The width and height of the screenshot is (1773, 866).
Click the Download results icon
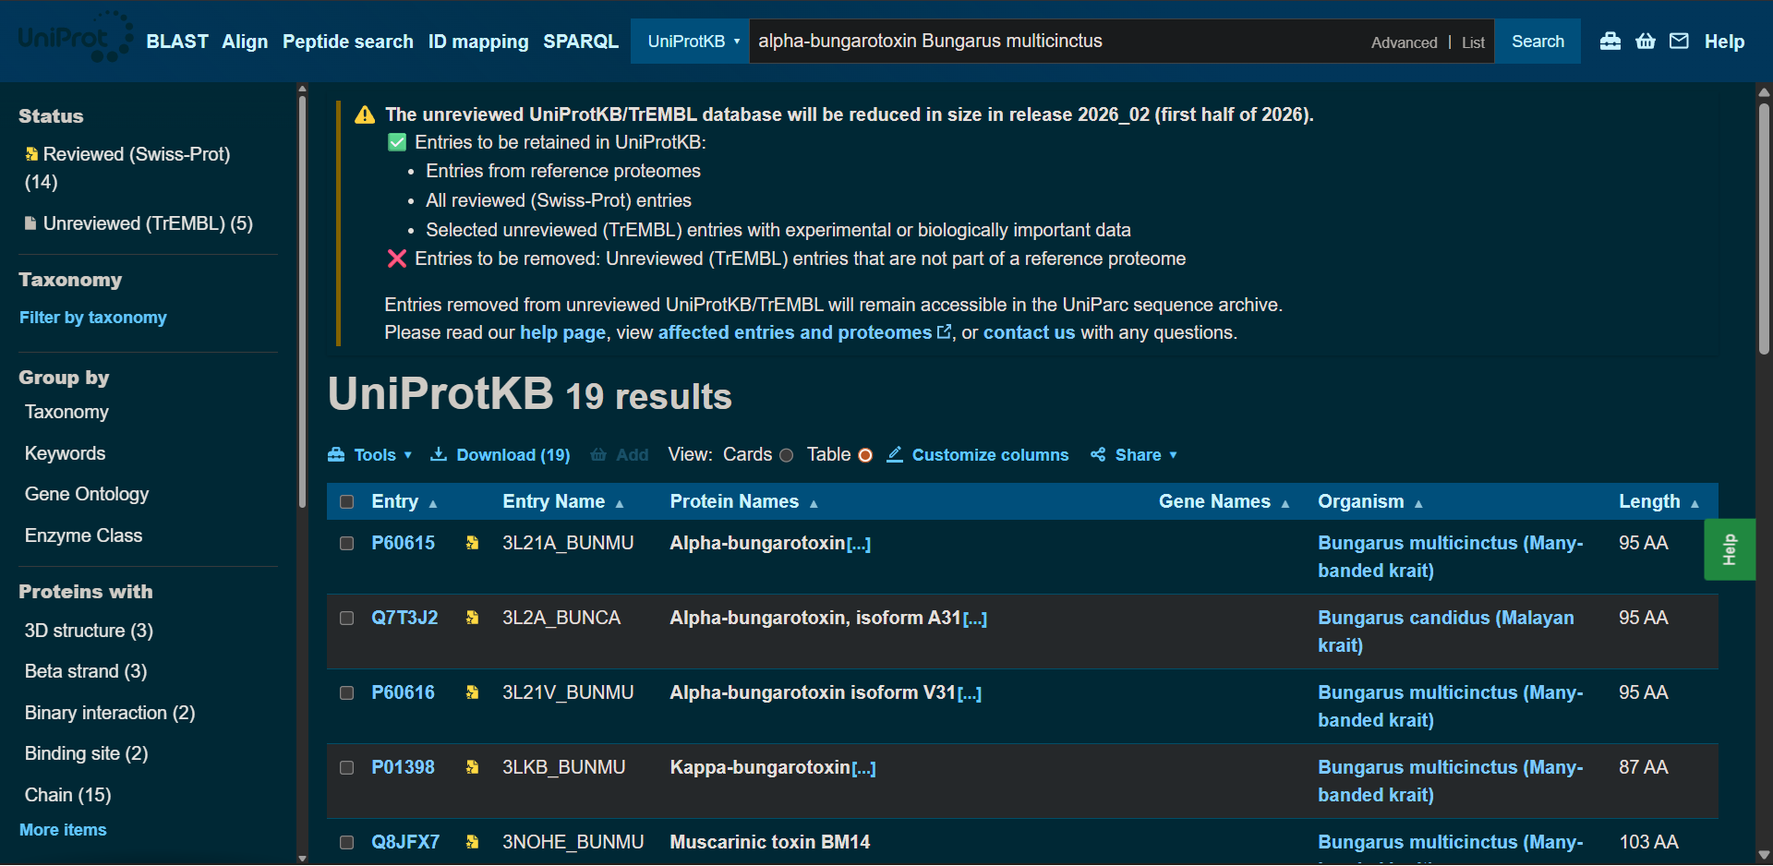point(440,454)
